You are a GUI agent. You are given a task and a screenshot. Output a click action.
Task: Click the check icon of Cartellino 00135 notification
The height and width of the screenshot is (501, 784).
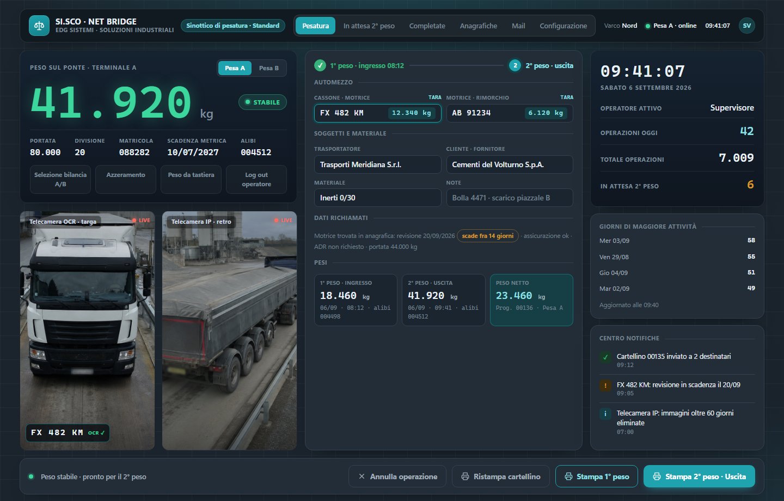pos(605,357)
